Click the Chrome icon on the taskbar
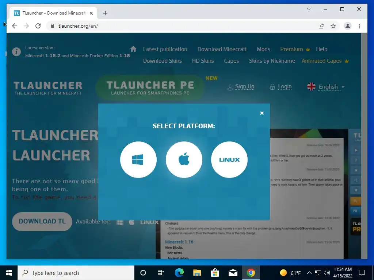This screenshot has width=374, height=280. pos(251,273)
